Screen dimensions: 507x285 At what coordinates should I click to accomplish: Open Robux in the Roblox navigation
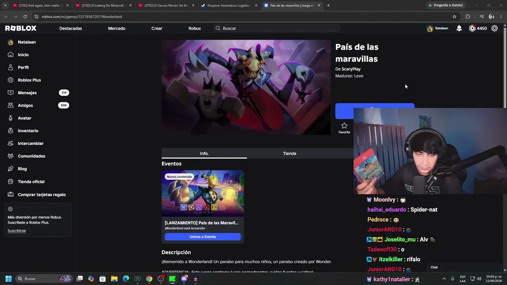[194, 28]
